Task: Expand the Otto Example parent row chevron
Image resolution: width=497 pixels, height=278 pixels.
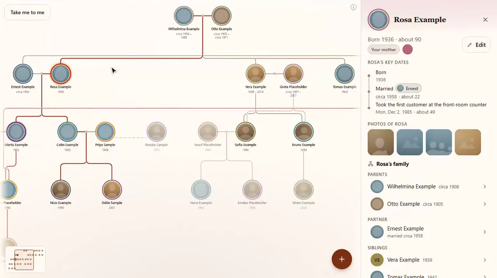Action: click(x=485, y=204)
